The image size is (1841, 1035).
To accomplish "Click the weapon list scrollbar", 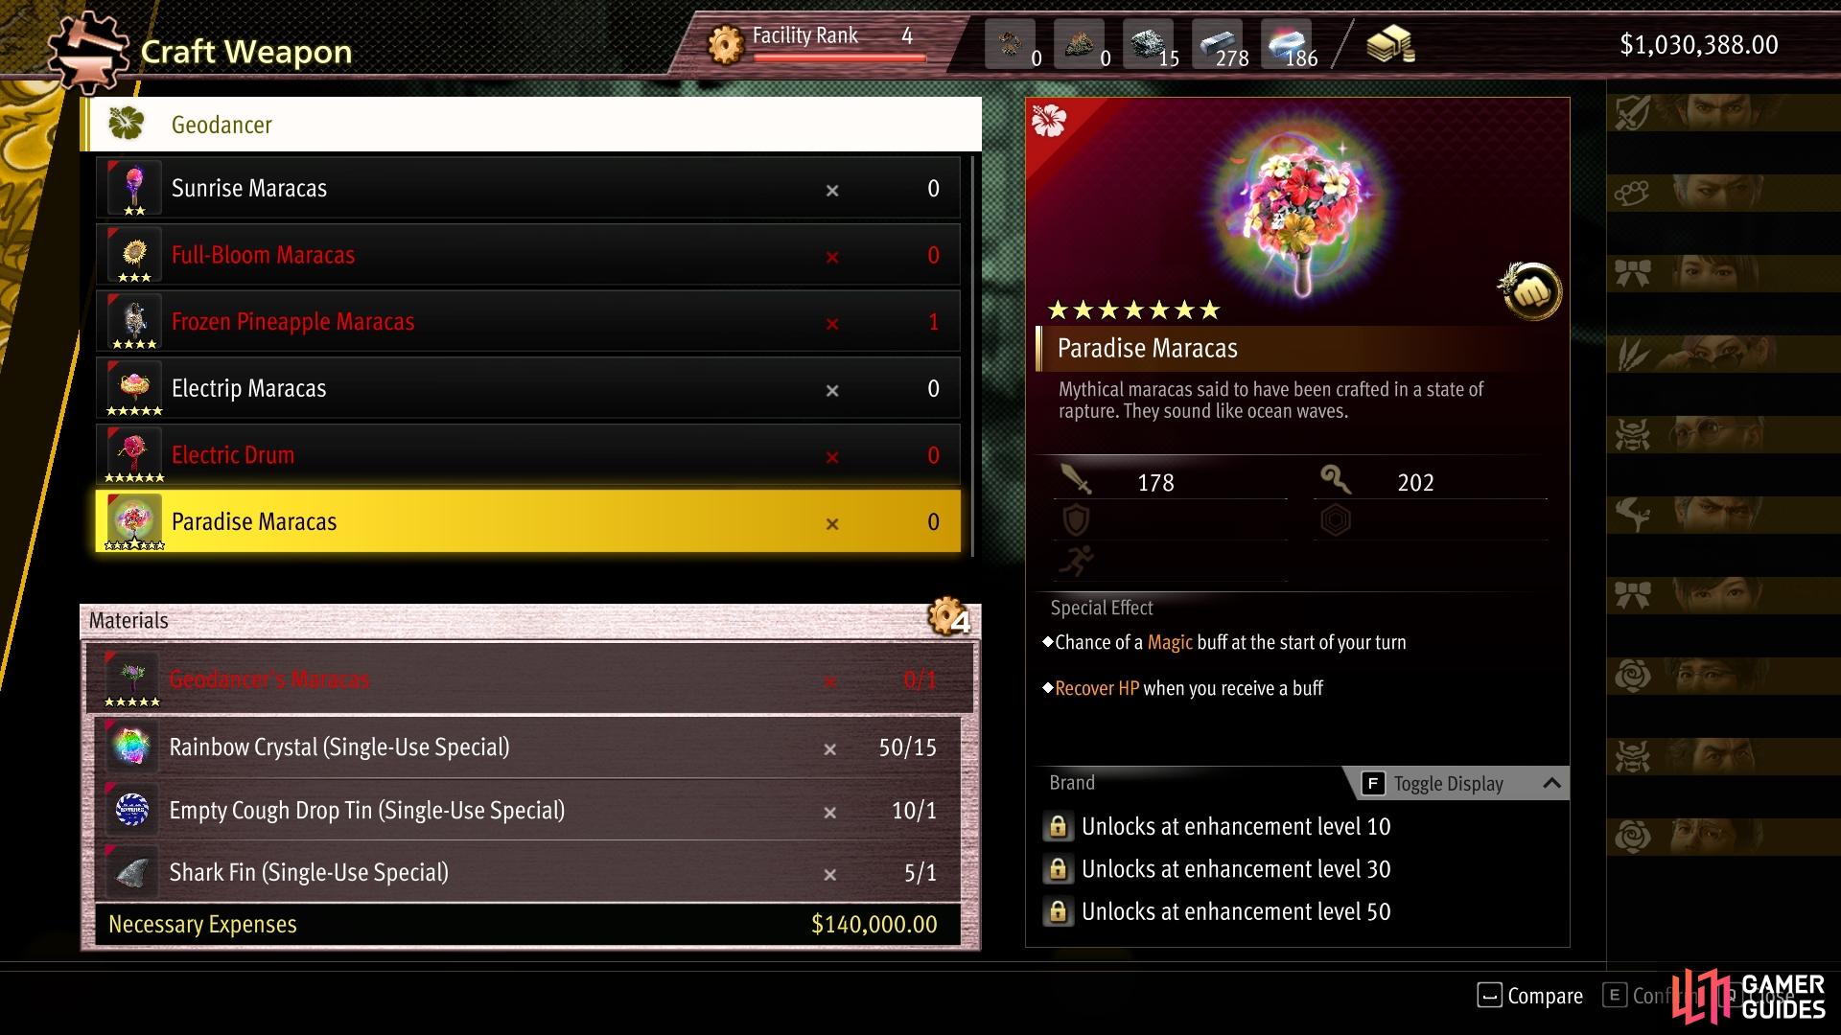I will 972,356.
